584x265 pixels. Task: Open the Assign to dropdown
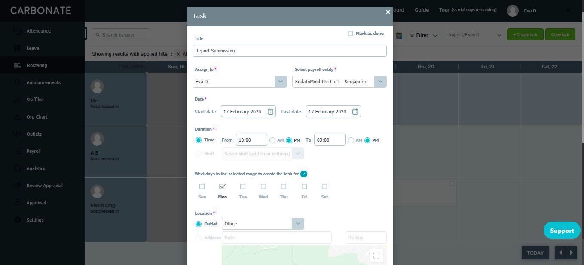[239, 82]
